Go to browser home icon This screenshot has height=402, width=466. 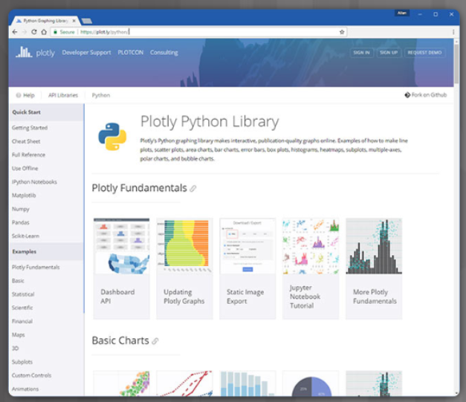pos(44,32)
